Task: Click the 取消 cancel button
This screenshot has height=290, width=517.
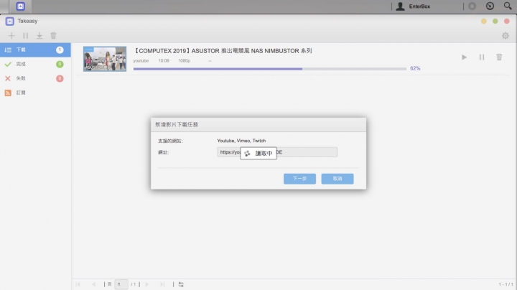Action: [337, 179]
